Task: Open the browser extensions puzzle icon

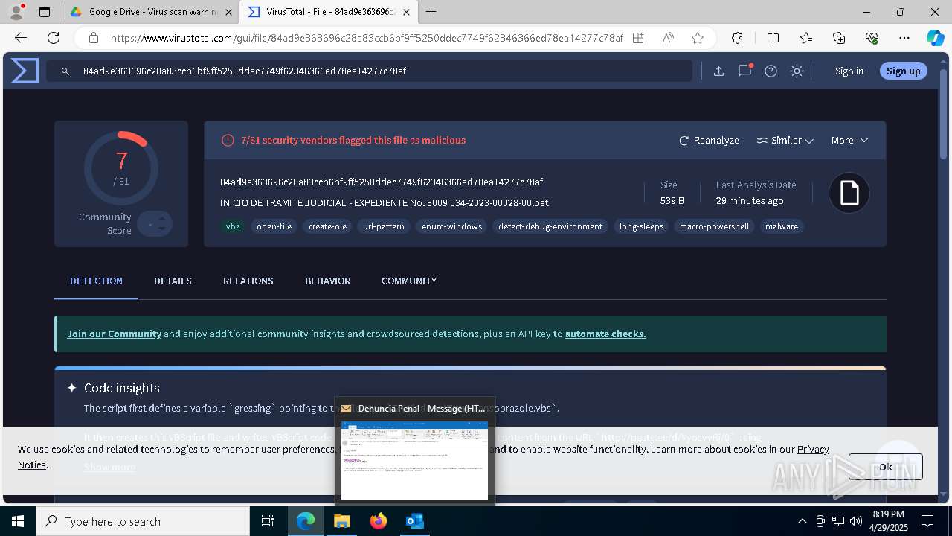Action: 737,38
